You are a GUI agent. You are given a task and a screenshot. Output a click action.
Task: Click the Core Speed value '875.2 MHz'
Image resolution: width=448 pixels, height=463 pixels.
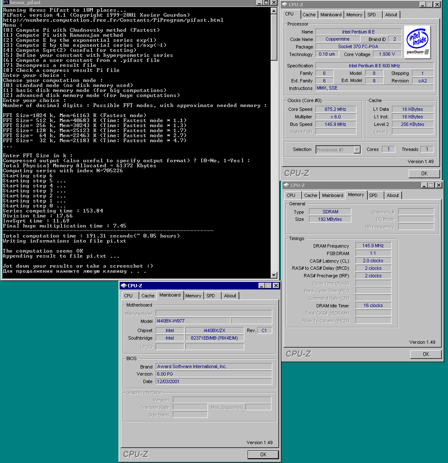[x=336, y=109]
